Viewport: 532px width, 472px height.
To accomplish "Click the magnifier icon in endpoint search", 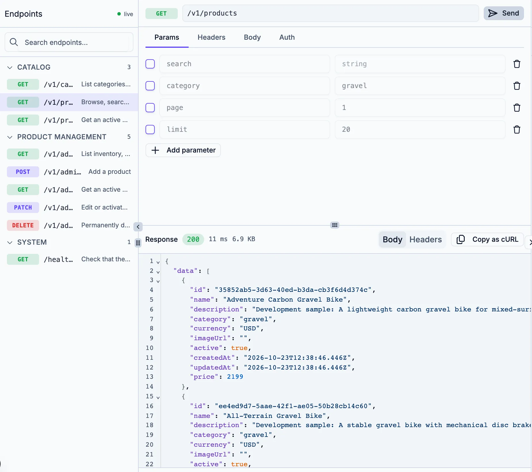I will (14, 42).
